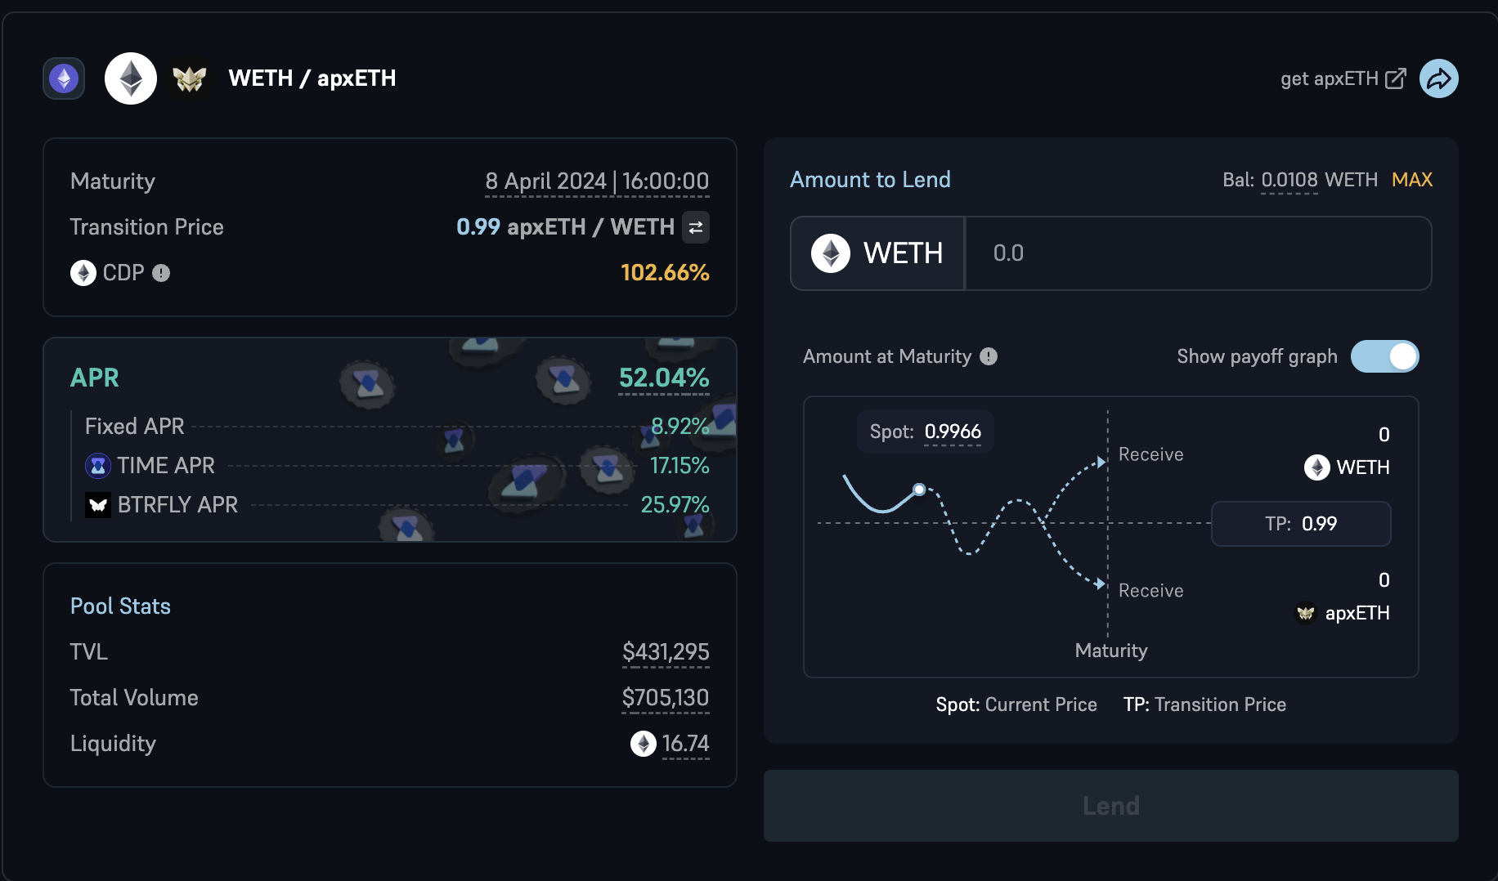Click the swap transition price direction icon

[x=696, y=227]
